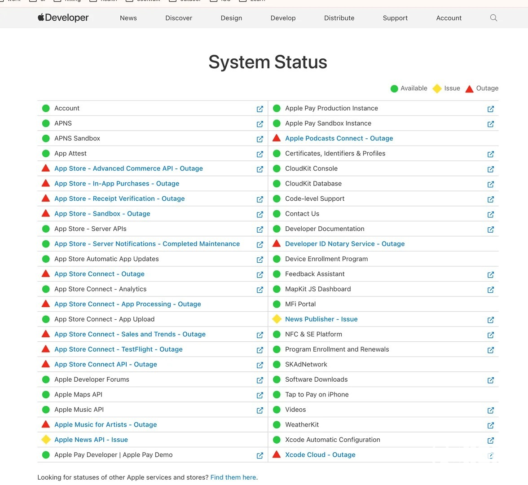Click green Available circle in the legend
528x485 pixels.
point(394,88)
